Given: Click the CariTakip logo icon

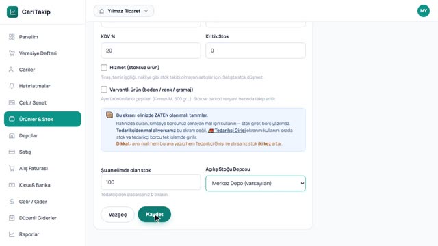Looking at the screenshot, I should click(12, 12).
